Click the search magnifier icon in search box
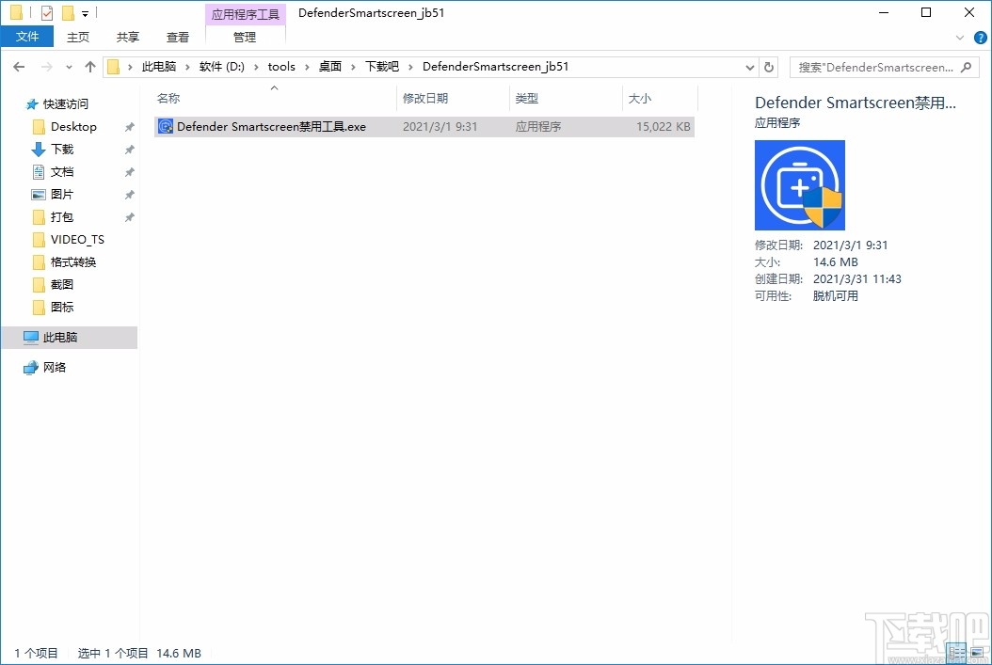The height and width of the screenshot is (665, 992). point(967,67)
